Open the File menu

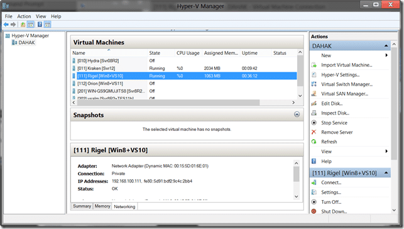coord(9,16)
